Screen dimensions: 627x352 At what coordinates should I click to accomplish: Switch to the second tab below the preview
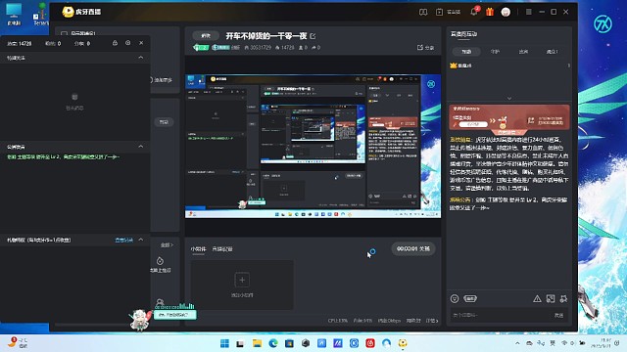[222, 249]
